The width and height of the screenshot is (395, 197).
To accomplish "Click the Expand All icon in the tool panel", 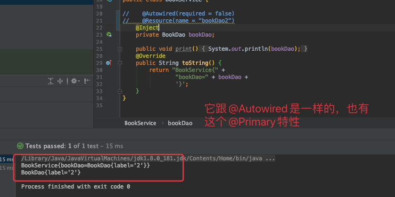I will [50, 81].
